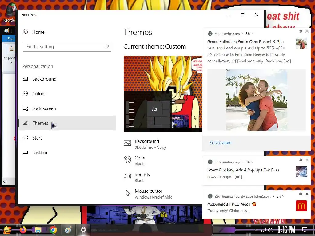Click the Taskbar icon in sidebar
This screenshot has height=236, width=315.
point(25,152)
